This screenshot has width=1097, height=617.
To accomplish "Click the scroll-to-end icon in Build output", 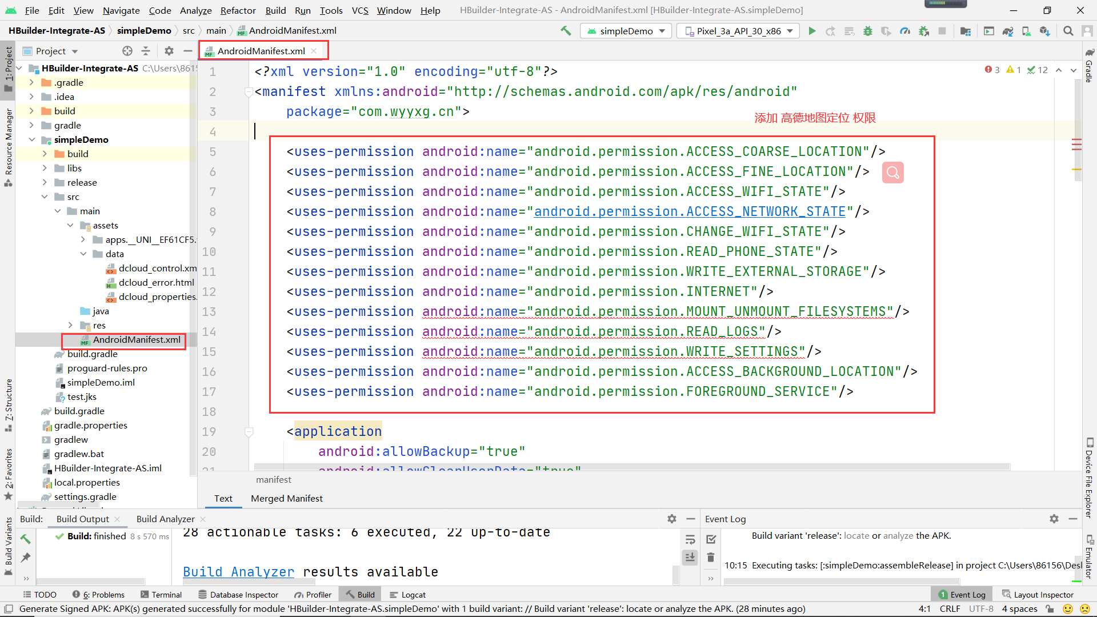I will click(x=690, y=557).
